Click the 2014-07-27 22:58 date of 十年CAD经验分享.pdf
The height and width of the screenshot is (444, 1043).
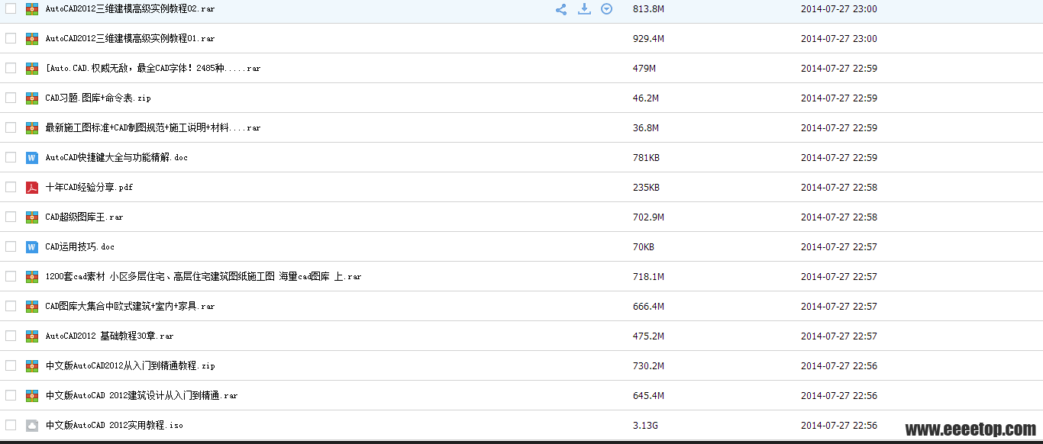click(x=839, y=188)
